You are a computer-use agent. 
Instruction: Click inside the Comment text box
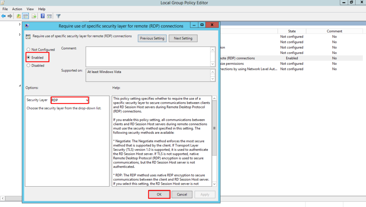pyautogui.click(x=147, y=56)
